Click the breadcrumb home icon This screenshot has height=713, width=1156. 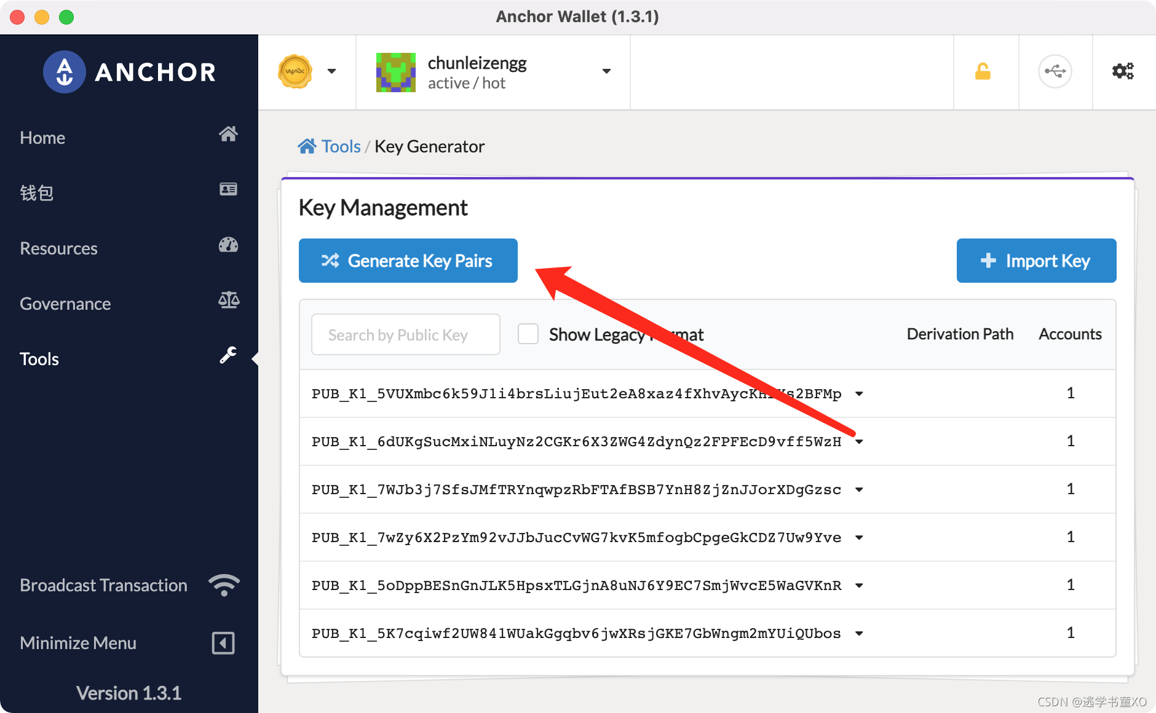tap(307, 146)
